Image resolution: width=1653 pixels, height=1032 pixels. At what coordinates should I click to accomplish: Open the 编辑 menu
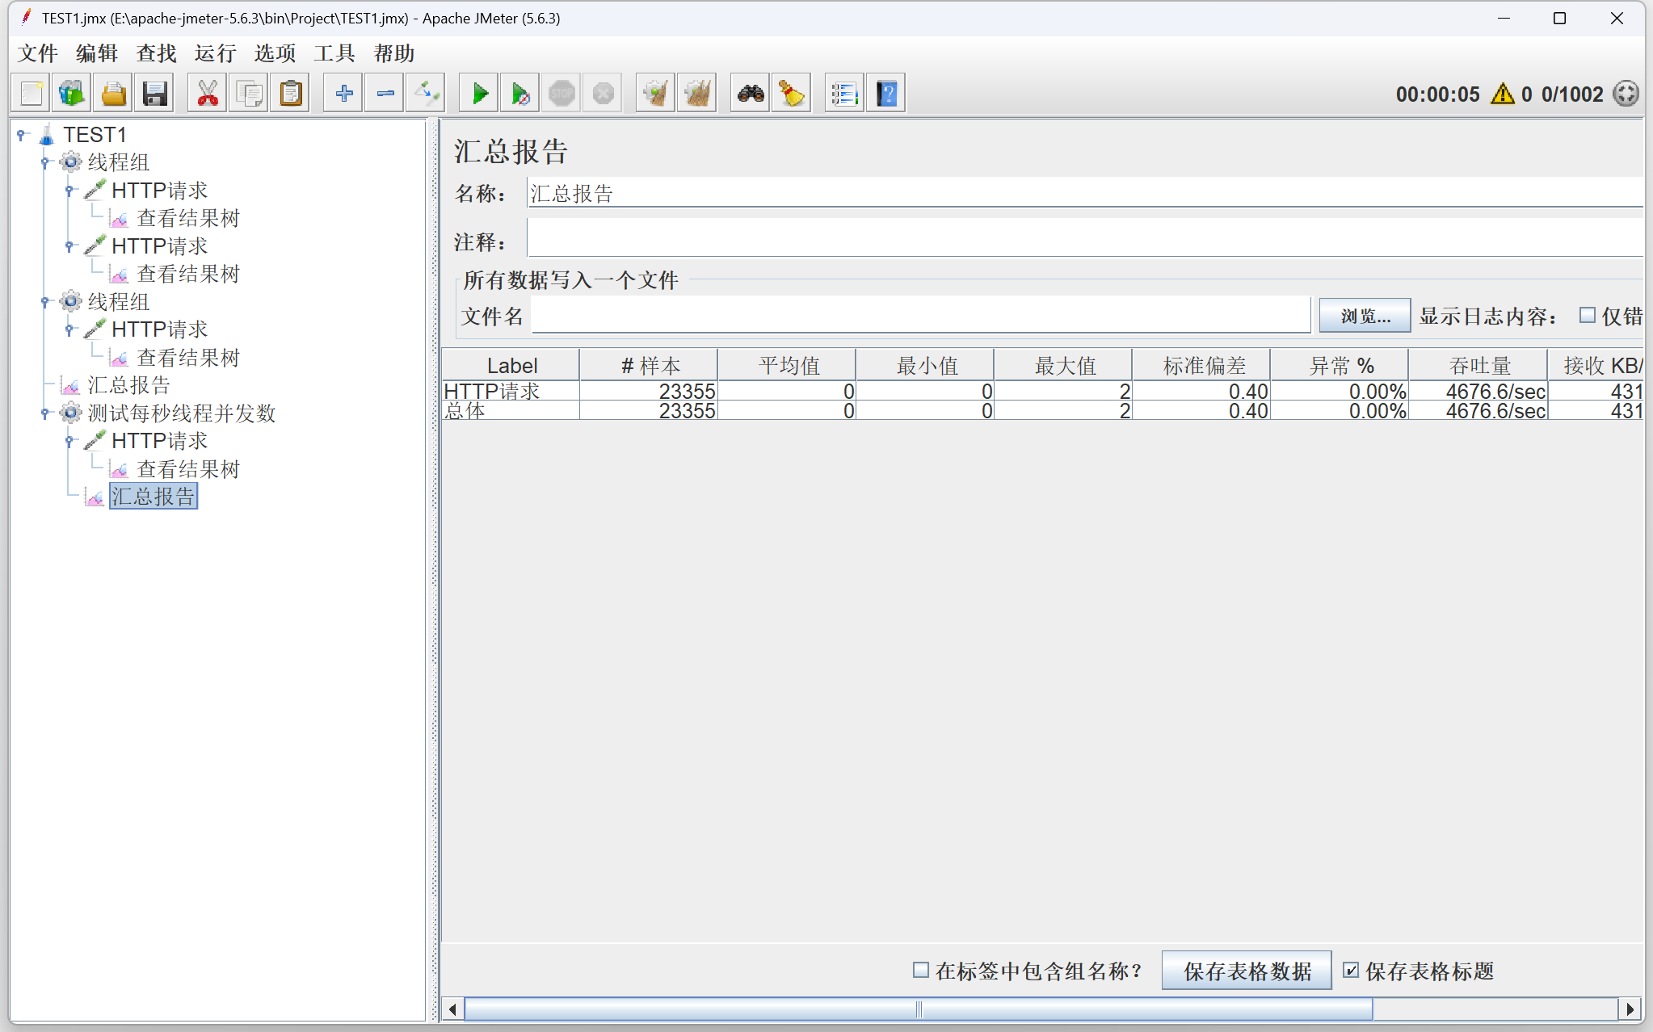coord(97,53)
